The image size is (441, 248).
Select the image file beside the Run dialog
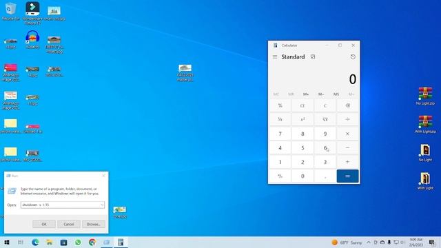point(120,212)
